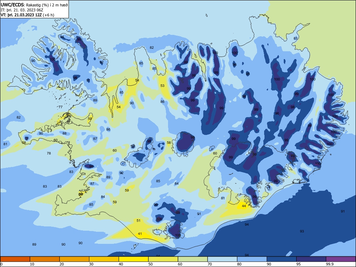Select the value 77 in the western bay
356x267 pixels.
(61, 107)
